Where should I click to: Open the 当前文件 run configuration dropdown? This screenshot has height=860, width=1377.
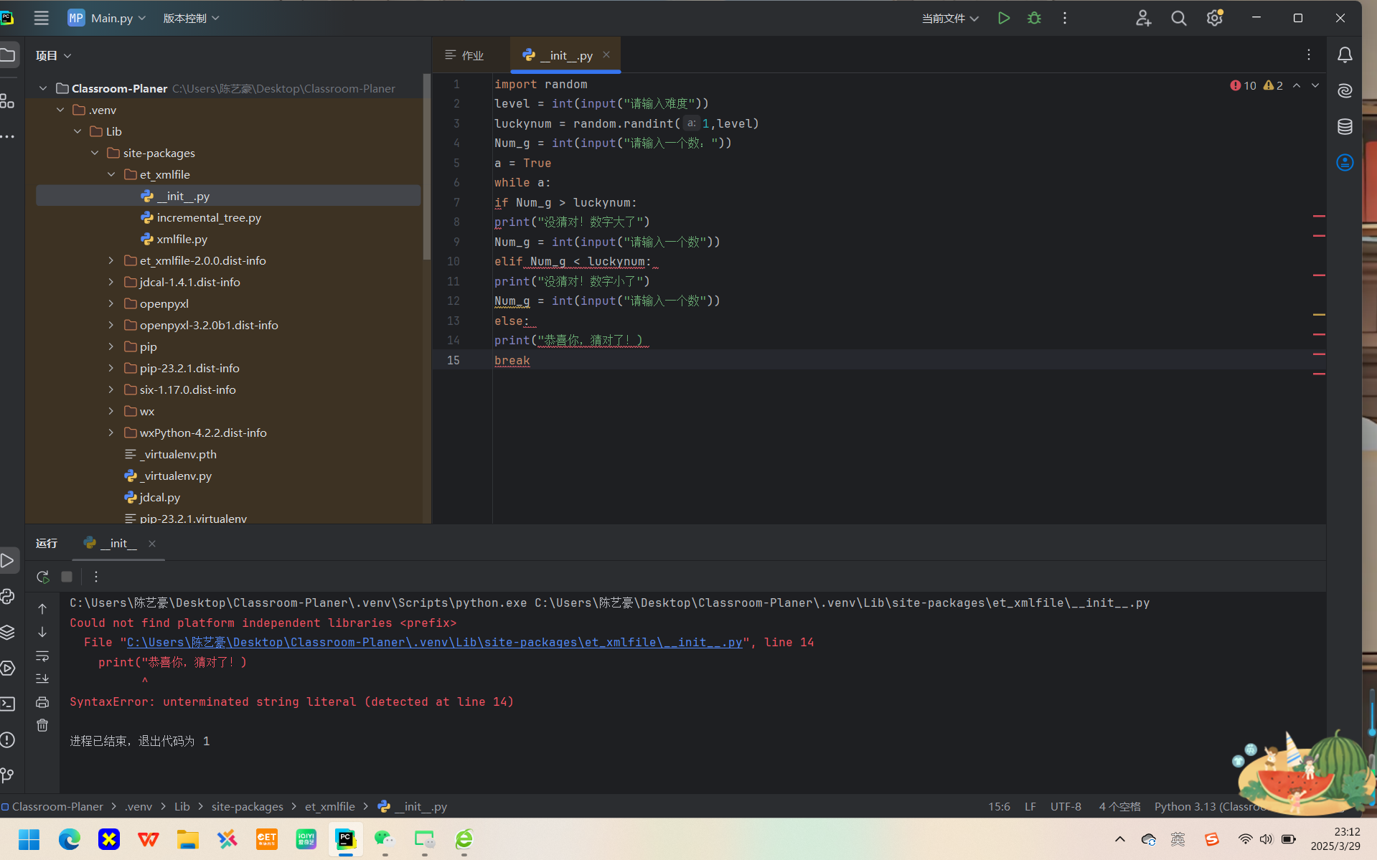949,18
